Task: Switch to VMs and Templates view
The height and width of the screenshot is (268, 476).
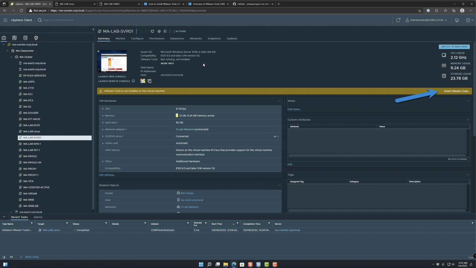Action: pyautogui.click(x=14, y=38)
